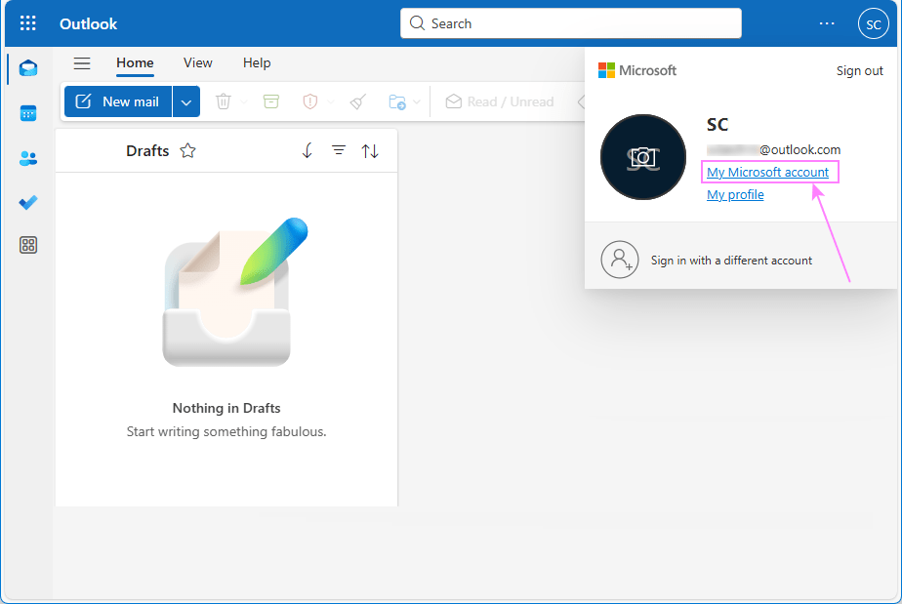902x604 pixels.
Task: Expand the Report options dropdown chevron
Action: point(331,101)
